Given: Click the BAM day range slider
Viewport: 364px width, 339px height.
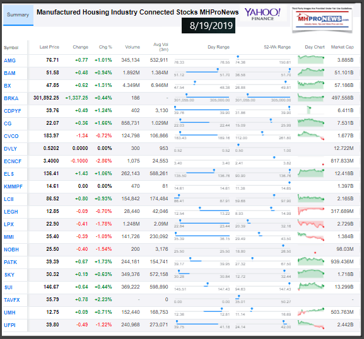Looking at the screenshot, I should click(x=202, y=72).
